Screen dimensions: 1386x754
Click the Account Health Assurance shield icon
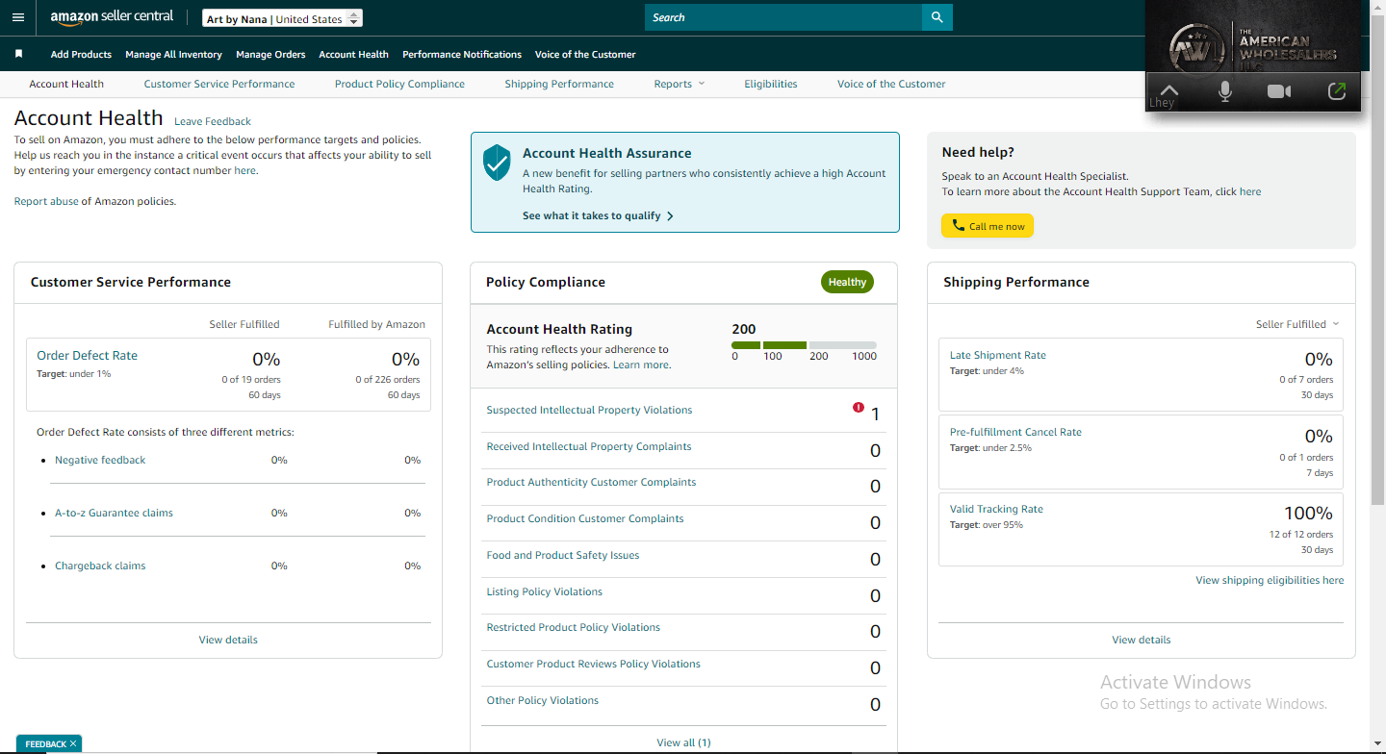(x=497, y=163)
